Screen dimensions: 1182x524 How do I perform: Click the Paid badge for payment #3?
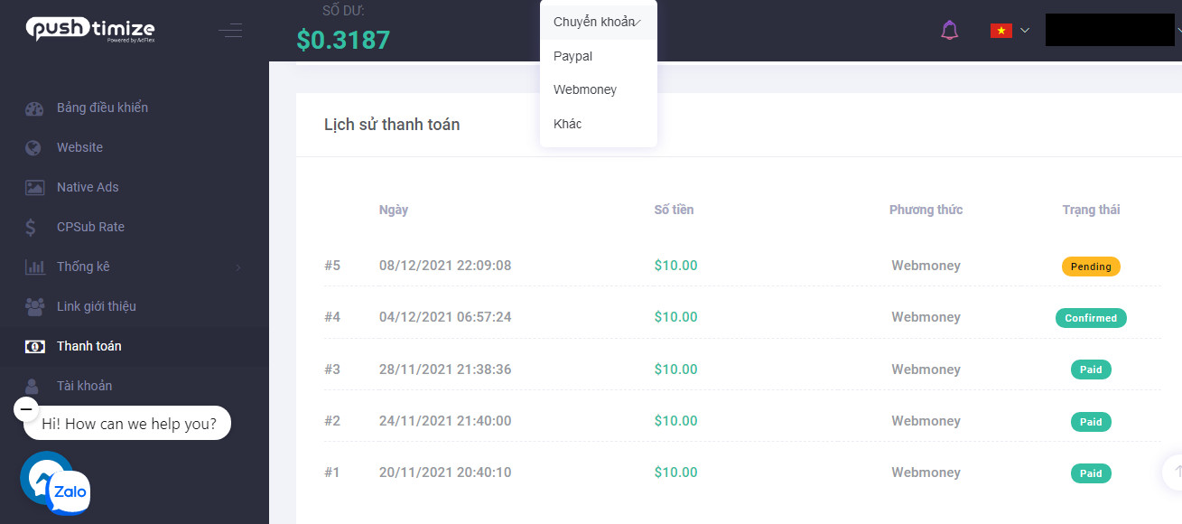(x=1091, y=370)
